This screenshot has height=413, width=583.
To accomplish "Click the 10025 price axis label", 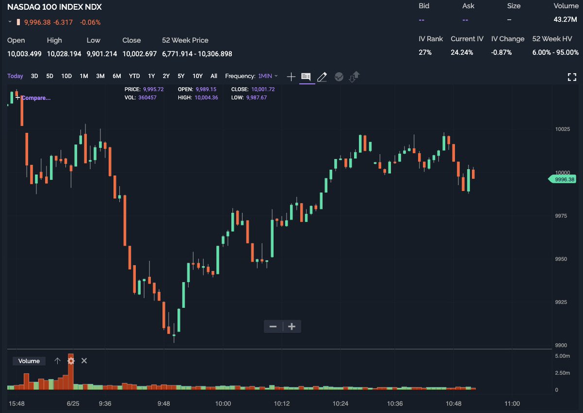I will point(563,129).
